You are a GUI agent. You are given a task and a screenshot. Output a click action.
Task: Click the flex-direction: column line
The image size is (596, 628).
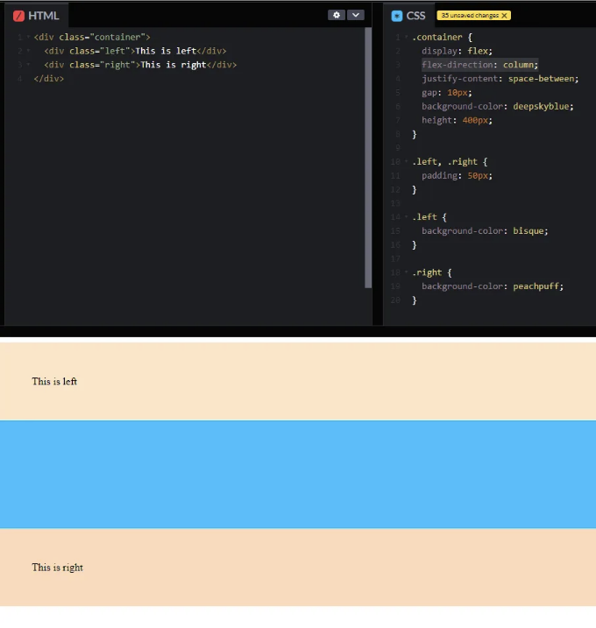click(479, 65)
